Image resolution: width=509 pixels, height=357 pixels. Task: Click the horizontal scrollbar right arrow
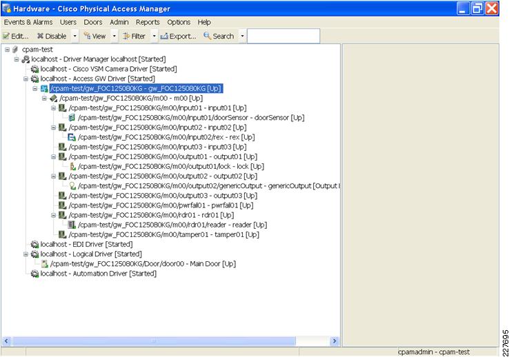pyautogui.click(x=335, y=341)
